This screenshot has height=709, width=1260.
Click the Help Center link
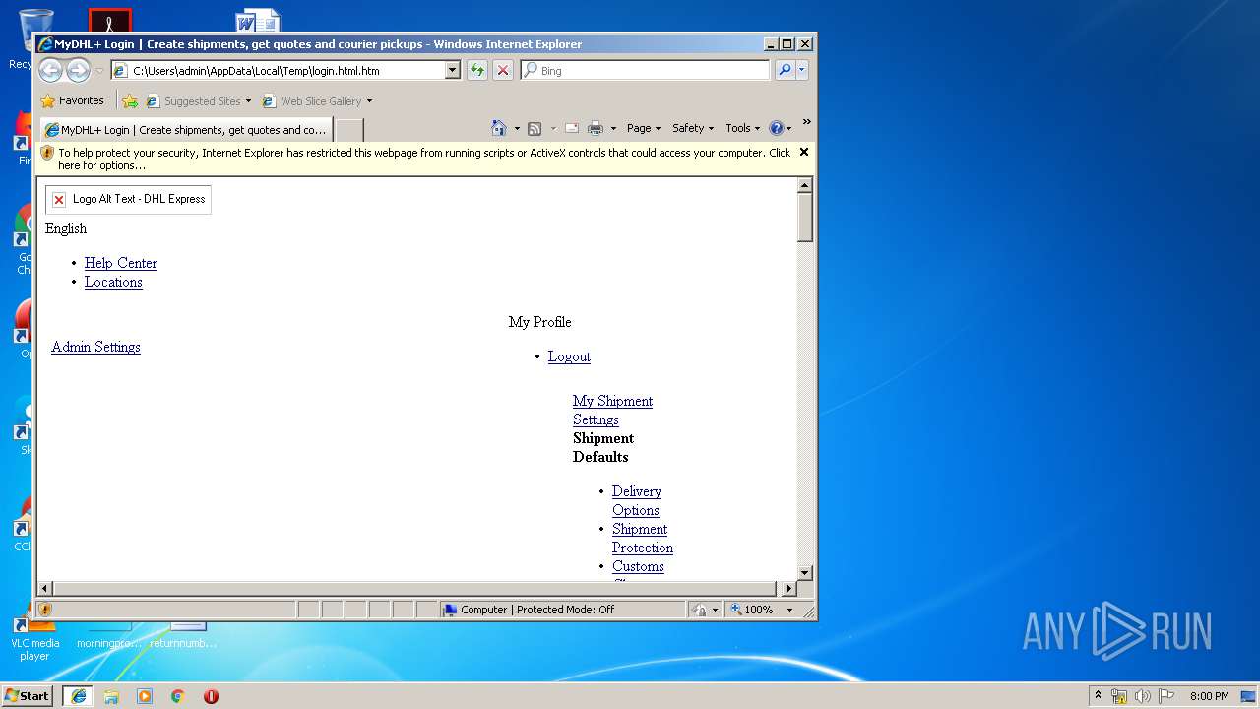click(121, 263)
